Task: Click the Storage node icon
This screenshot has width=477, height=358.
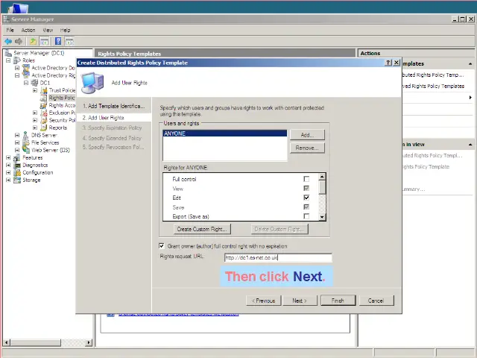Action: point(17,180)
